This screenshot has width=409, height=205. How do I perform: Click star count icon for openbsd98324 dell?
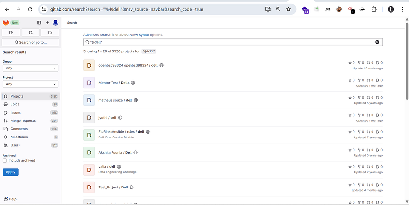[350, 63]
